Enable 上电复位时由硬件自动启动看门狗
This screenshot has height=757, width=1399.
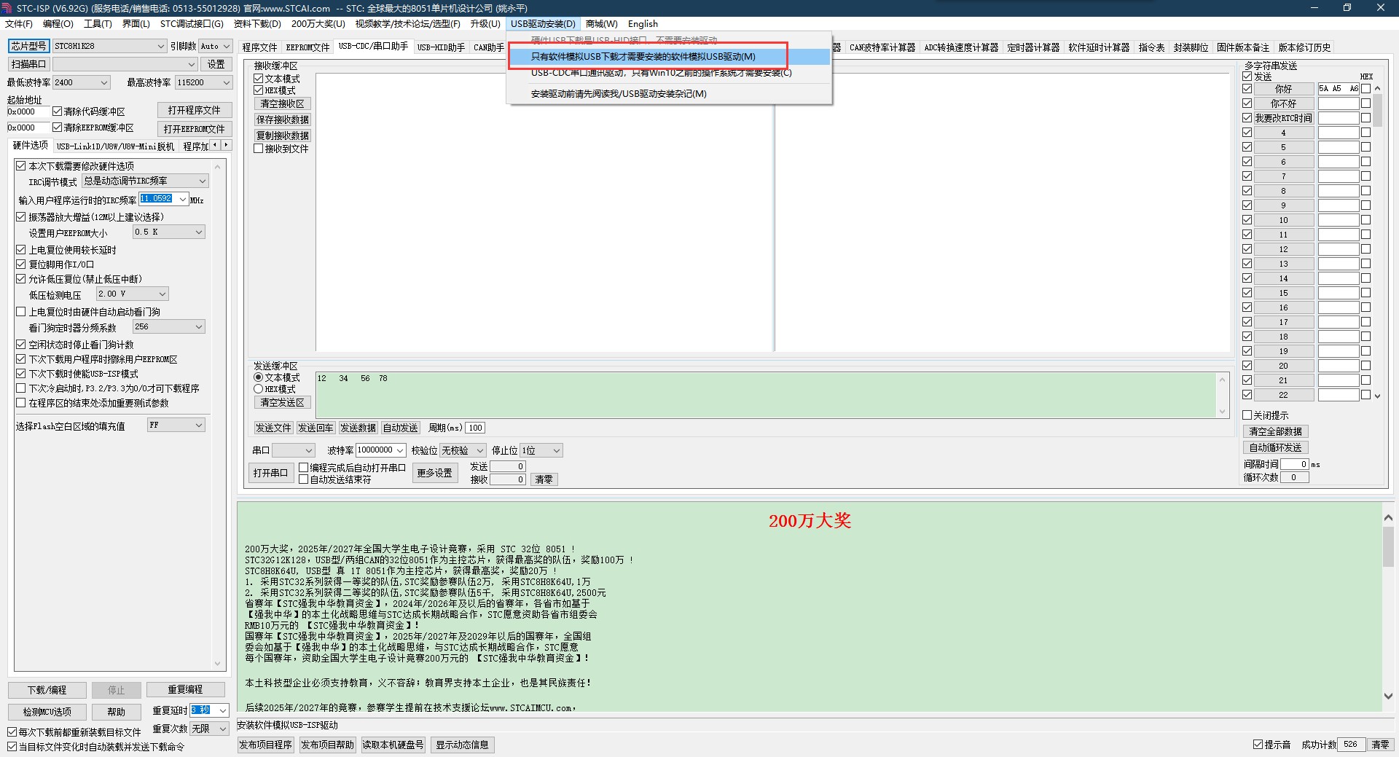21,312
